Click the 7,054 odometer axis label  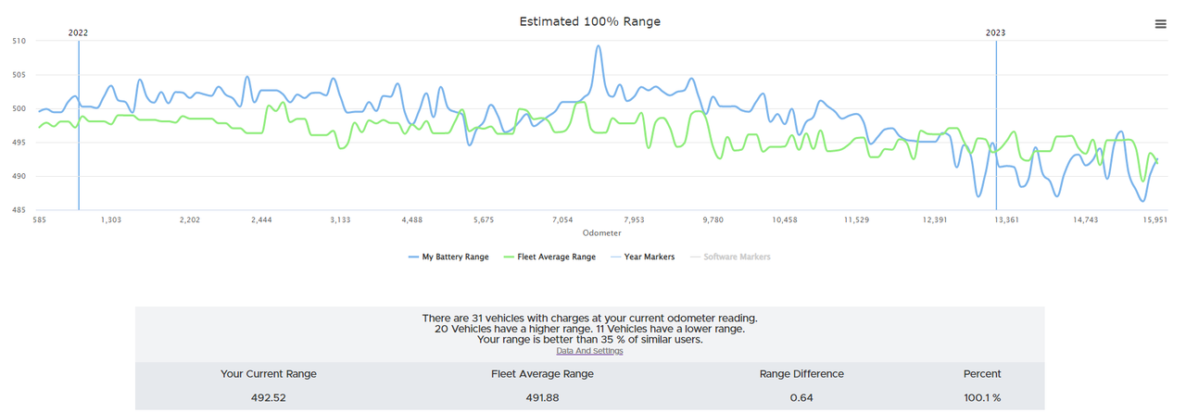(562, 220)
